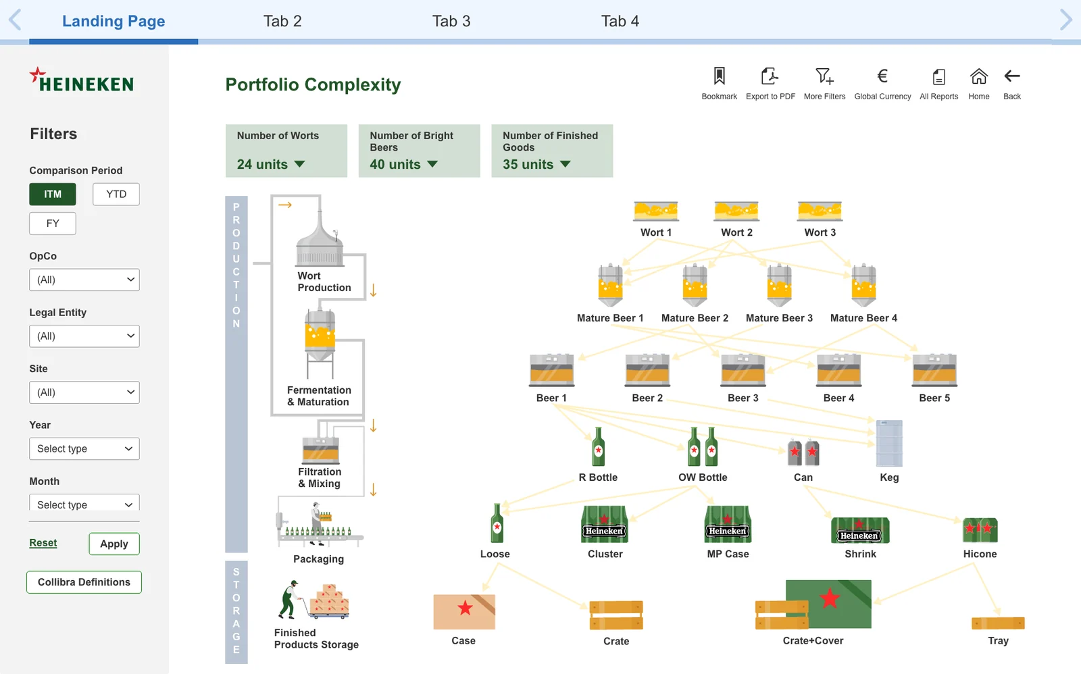Select the Wort 1 icon
1081x674 pixels.
(656, 211)
